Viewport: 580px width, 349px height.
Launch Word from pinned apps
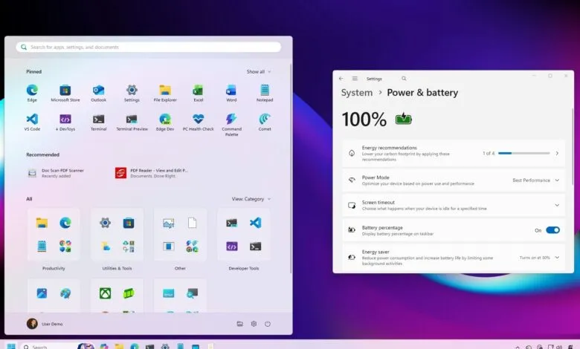tap(231, 93)
